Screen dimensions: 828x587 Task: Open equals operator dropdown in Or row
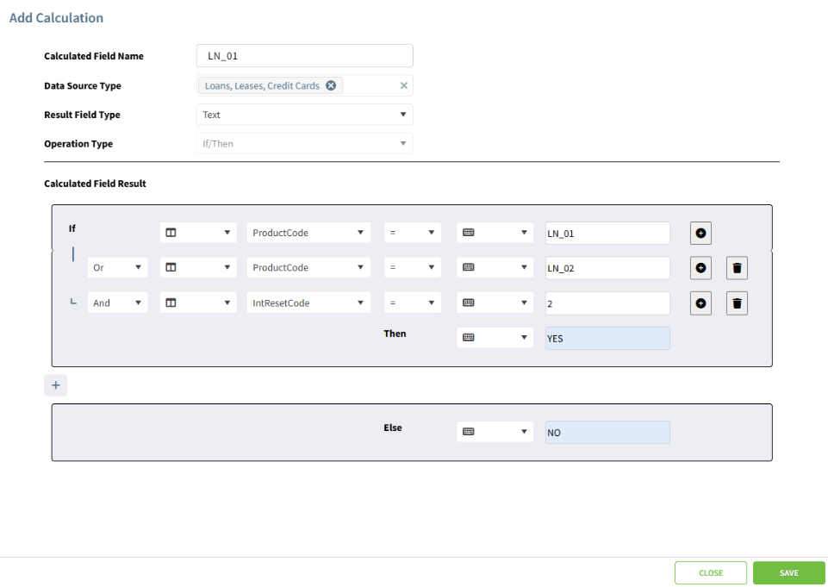[413, 267]
